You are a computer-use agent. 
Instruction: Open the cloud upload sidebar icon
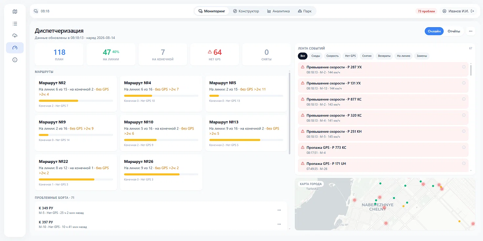15,36
